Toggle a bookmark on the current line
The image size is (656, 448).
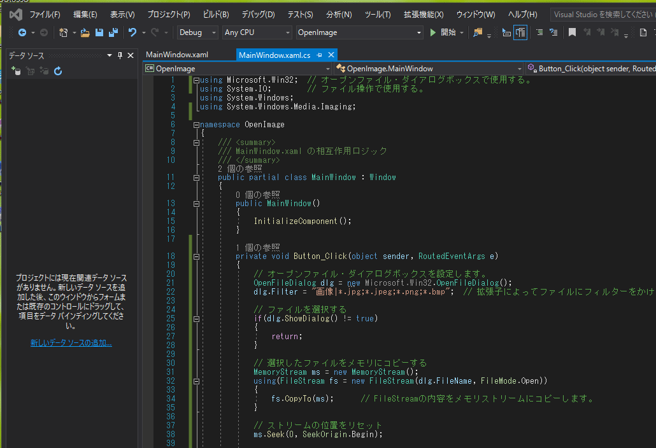coord(573,32)
